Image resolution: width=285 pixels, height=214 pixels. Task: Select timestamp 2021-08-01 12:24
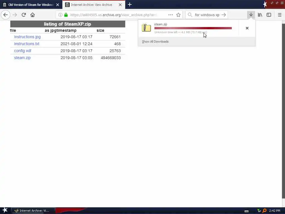tap(76, 44)
